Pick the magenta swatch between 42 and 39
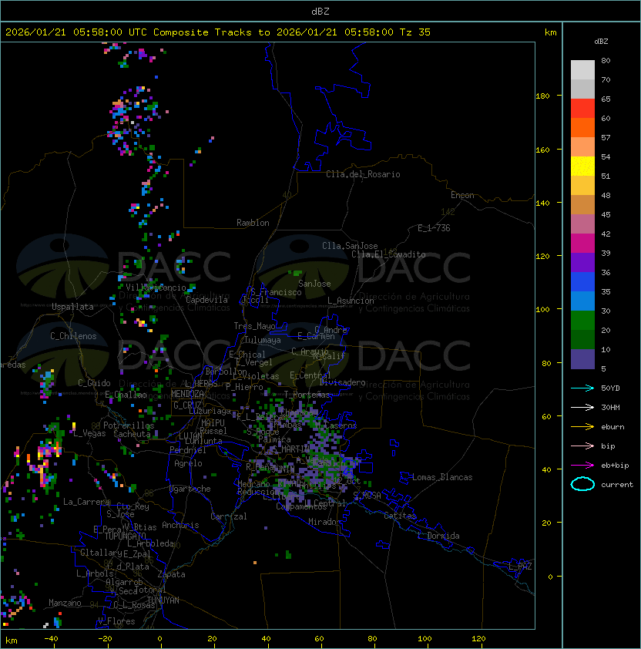Viewport: 641px width, 649px height. (x=582, y=243)
